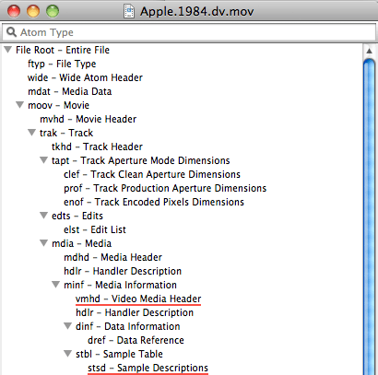Collapse the tapt Track Aperture triangle
378x375 pixels.
coord(44,160)
